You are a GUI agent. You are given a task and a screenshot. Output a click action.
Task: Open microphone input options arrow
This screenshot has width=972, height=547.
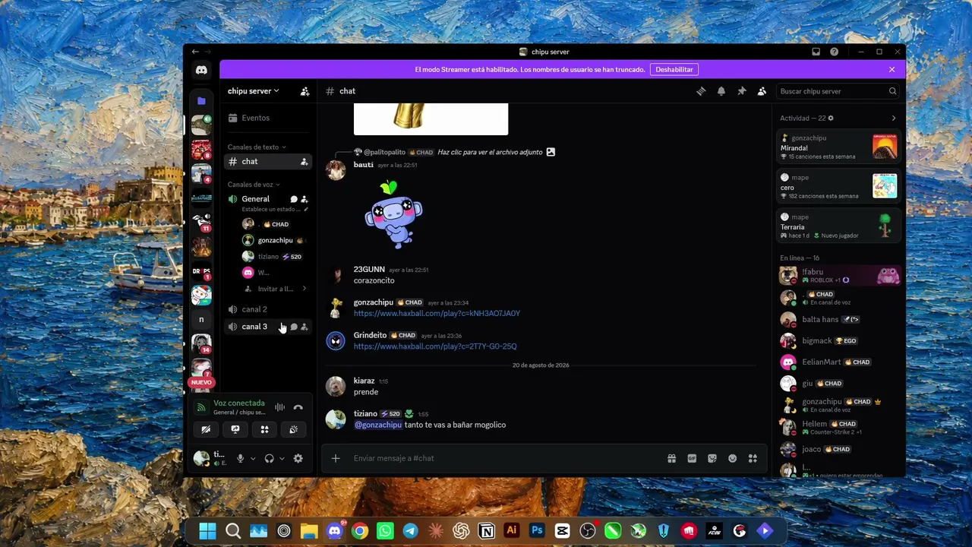(x=253, y=458)
